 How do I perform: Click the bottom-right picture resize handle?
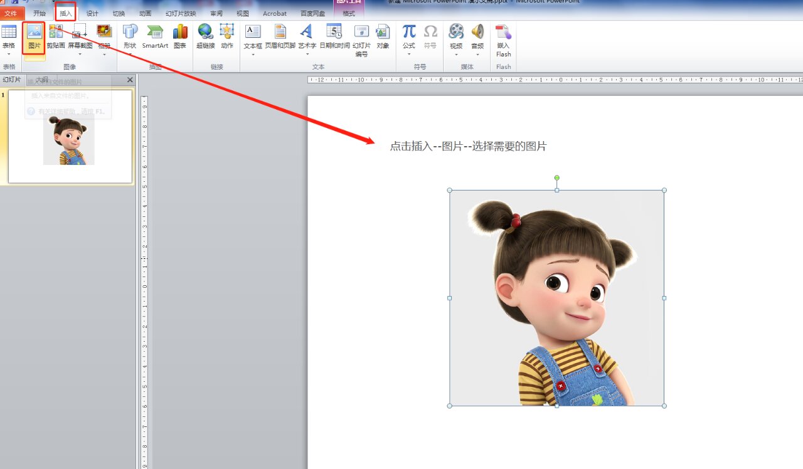pos(664,406)
